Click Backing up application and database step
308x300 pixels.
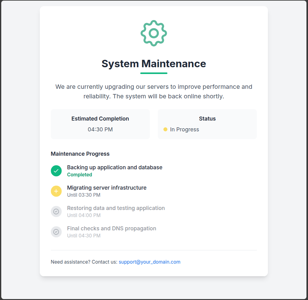(x=115, y=167)
